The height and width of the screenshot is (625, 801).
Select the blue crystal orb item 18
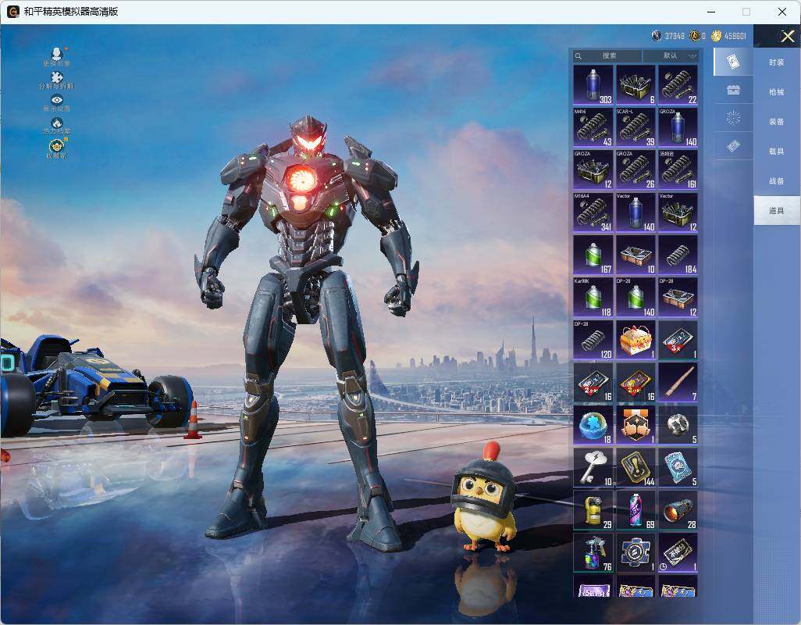pyautogui.click(x=593, y=425)
